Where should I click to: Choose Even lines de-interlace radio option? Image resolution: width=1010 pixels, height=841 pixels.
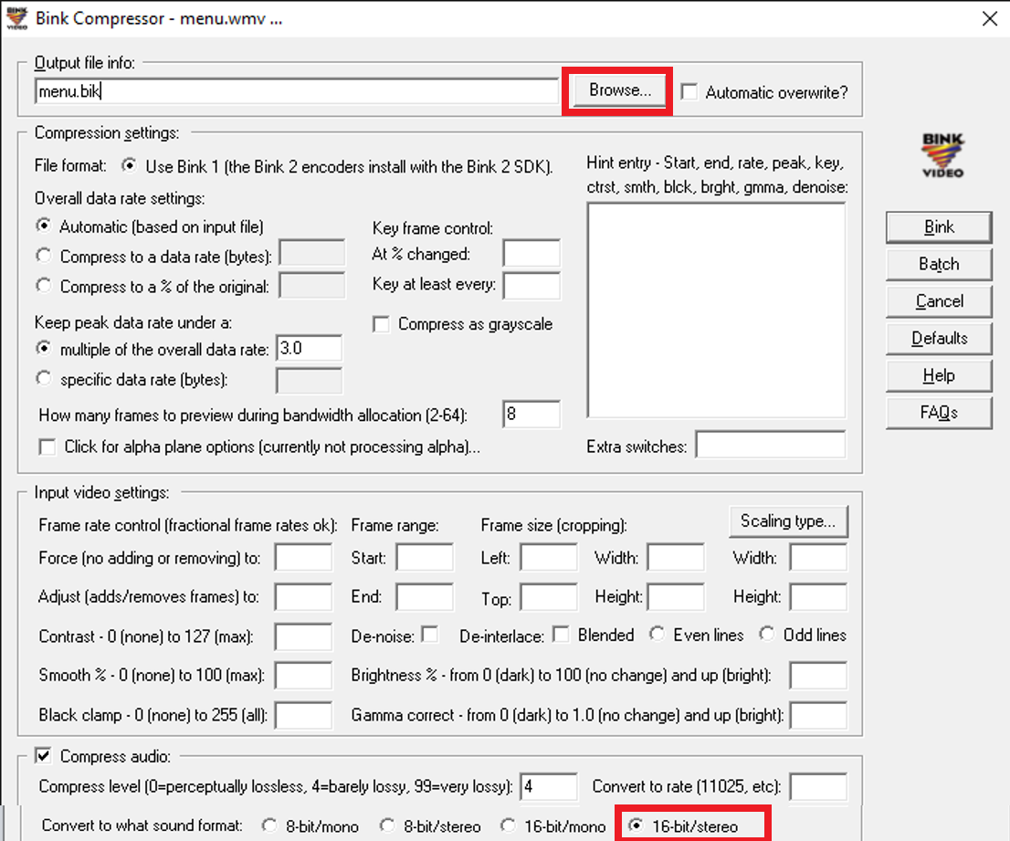(657, 635)
